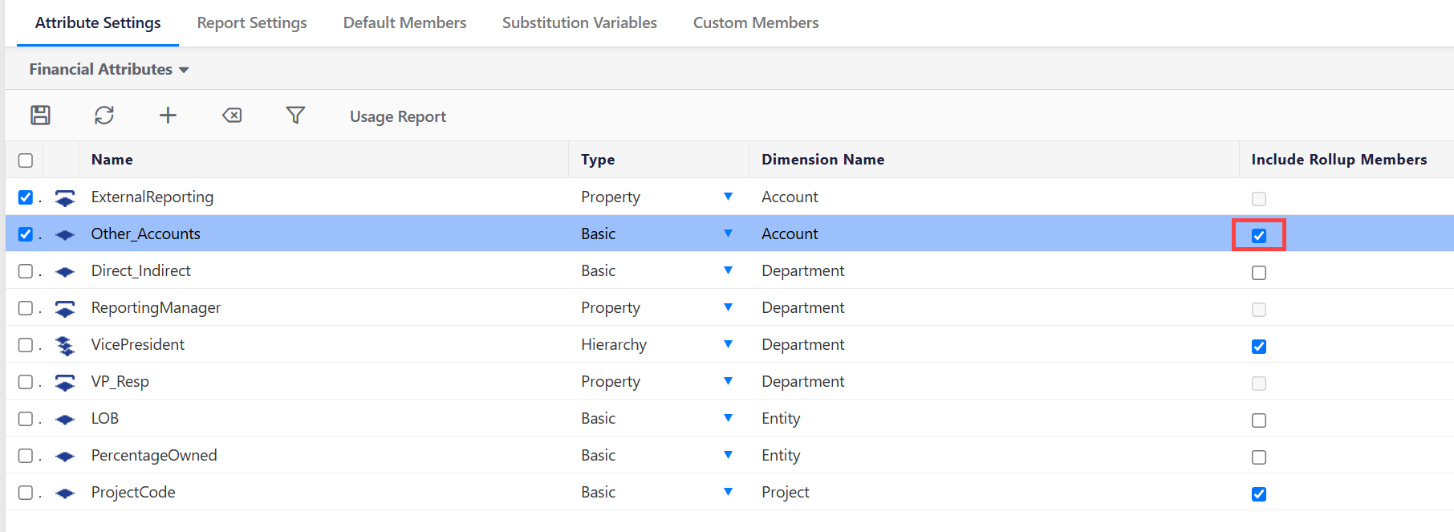Enable Include Rollup Members for LOB
This screenshot has width=1454, height=532.
pyautogui.click(x=1258, y=420)
